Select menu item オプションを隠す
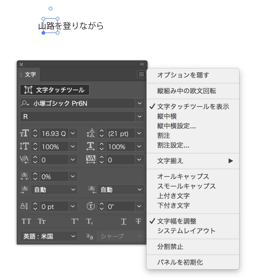The image size is (256, 280). 193,75
